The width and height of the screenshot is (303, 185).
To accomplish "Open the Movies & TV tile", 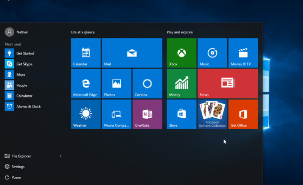I will pyautogui.click(x=243, y=53).
